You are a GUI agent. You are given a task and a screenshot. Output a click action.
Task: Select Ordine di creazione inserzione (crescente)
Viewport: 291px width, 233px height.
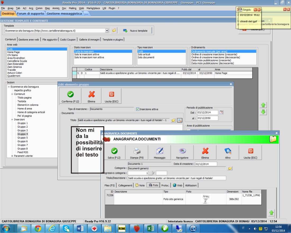[214, 55]
